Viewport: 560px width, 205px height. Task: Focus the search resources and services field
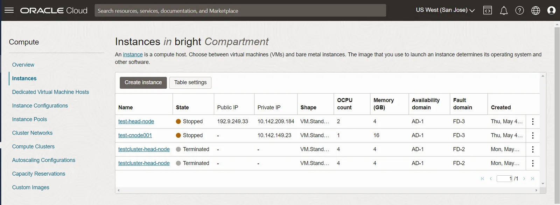(240, 10)
